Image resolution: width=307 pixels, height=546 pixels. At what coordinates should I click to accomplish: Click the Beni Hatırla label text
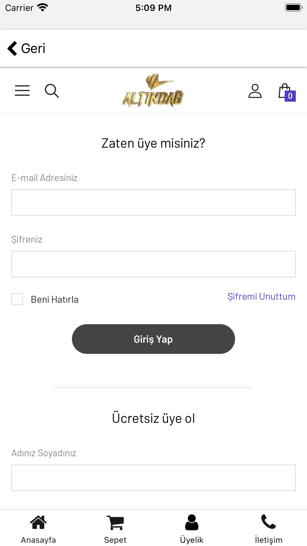coord(55,299)
